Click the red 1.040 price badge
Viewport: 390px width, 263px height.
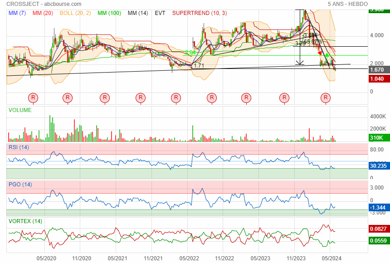tap(377, 78)
